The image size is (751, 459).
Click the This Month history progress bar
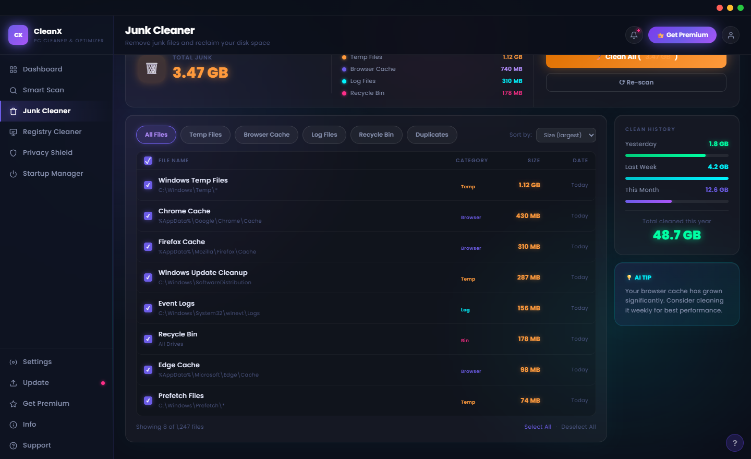pyautogui.click(x=677, y=201)
